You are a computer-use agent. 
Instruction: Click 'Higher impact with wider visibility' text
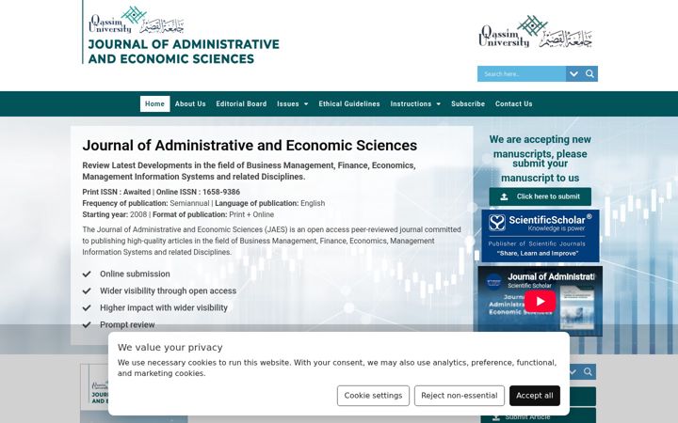(164, 307)
